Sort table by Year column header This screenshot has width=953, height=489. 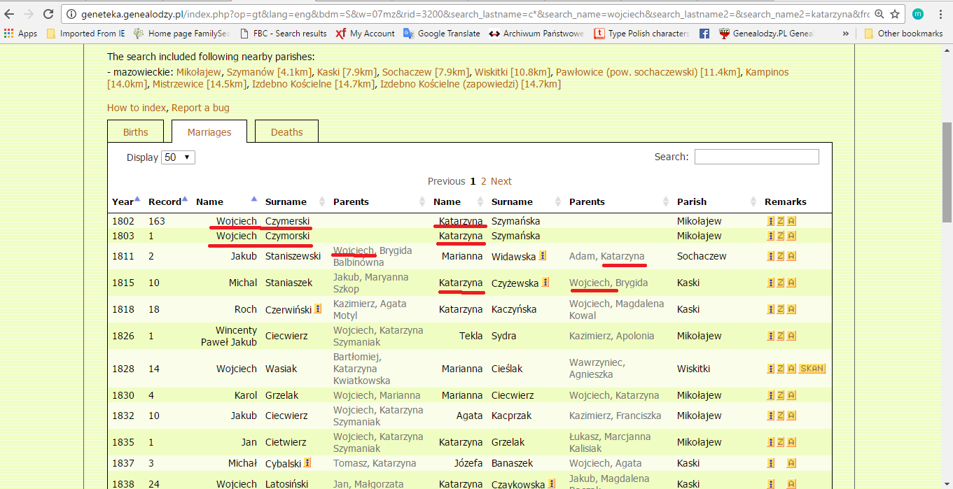pyautogui.click(x=123, y=201)
